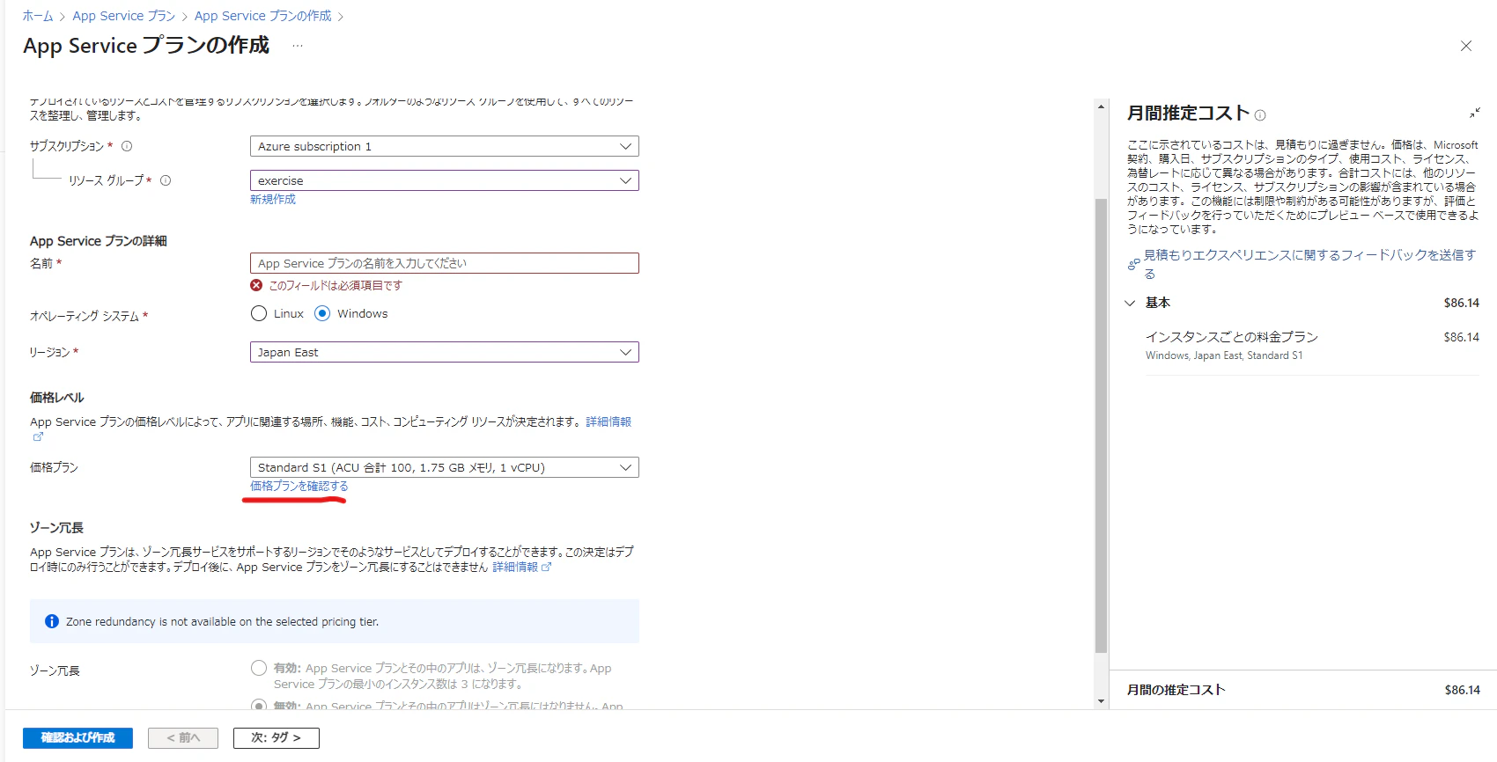Viewport: 1497px width, 762px height.
Task: Open 詳細情報 link in pricing level section
Action: (608, 421)
